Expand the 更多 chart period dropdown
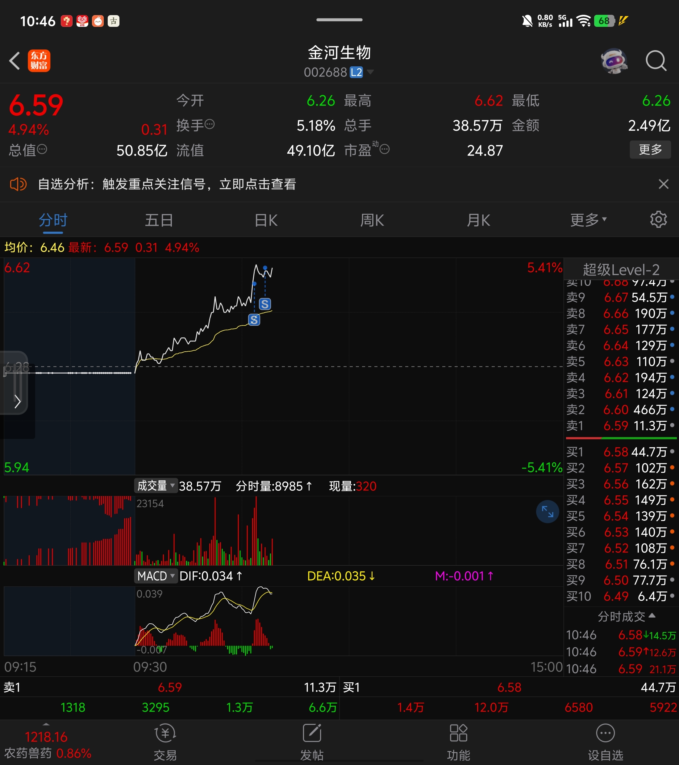 [x=588, y=221]
